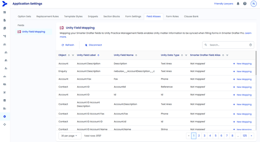Click the Refresh button
The width and height of the screenshot is (260, 142).
68,45
